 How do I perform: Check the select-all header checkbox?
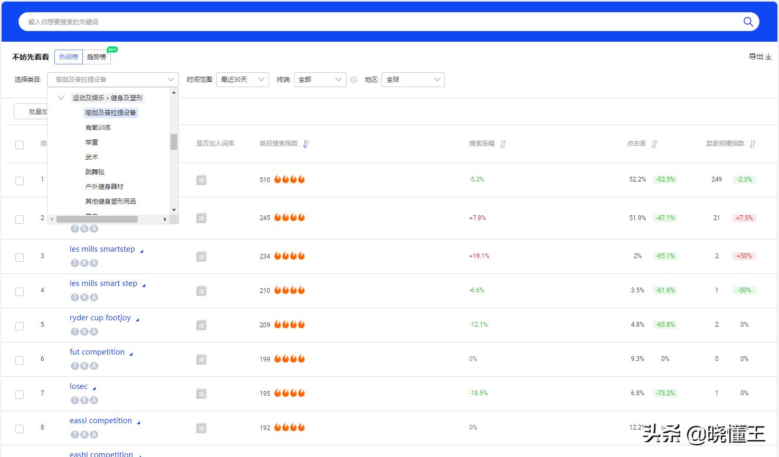[x=20, y=145]
